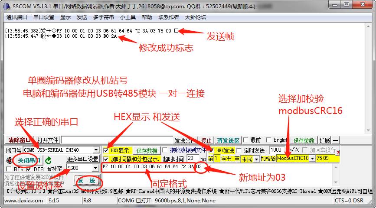The image size is (376, 208).
Task: Click the received frame line 03 10 00 01
Action: 61,36
